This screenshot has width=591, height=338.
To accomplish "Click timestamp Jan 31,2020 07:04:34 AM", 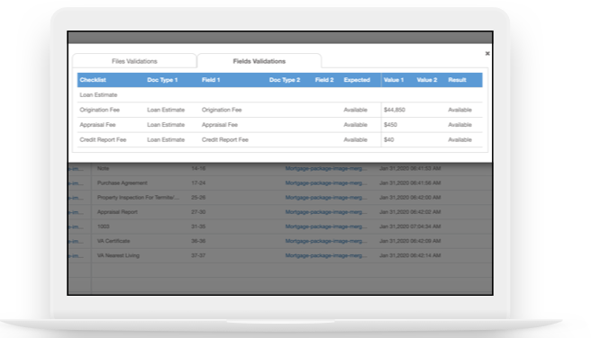I will coord(410,227).
